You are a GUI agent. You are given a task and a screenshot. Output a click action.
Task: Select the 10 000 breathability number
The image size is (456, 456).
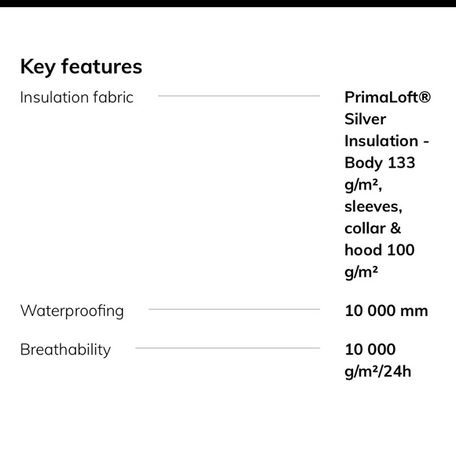370,349
